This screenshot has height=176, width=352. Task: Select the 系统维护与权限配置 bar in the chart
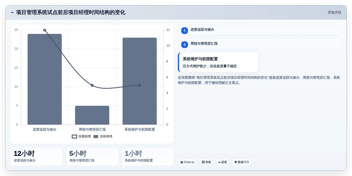(140, 81)
